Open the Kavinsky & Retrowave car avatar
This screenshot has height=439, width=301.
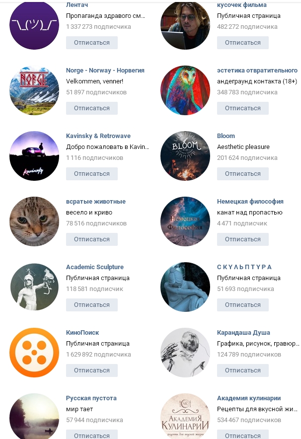[34, 156]
